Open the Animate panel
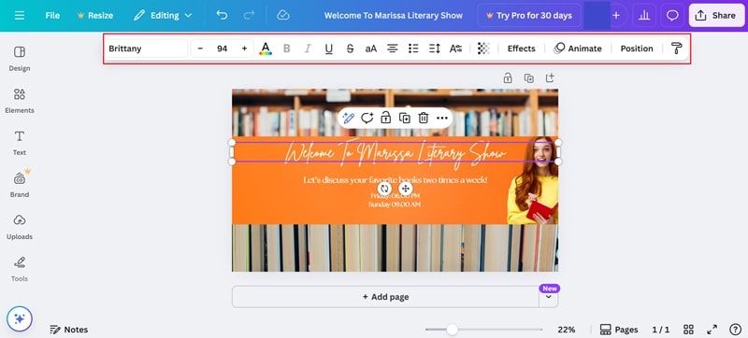This screenshot has width=748, height=338. point(578,49)
